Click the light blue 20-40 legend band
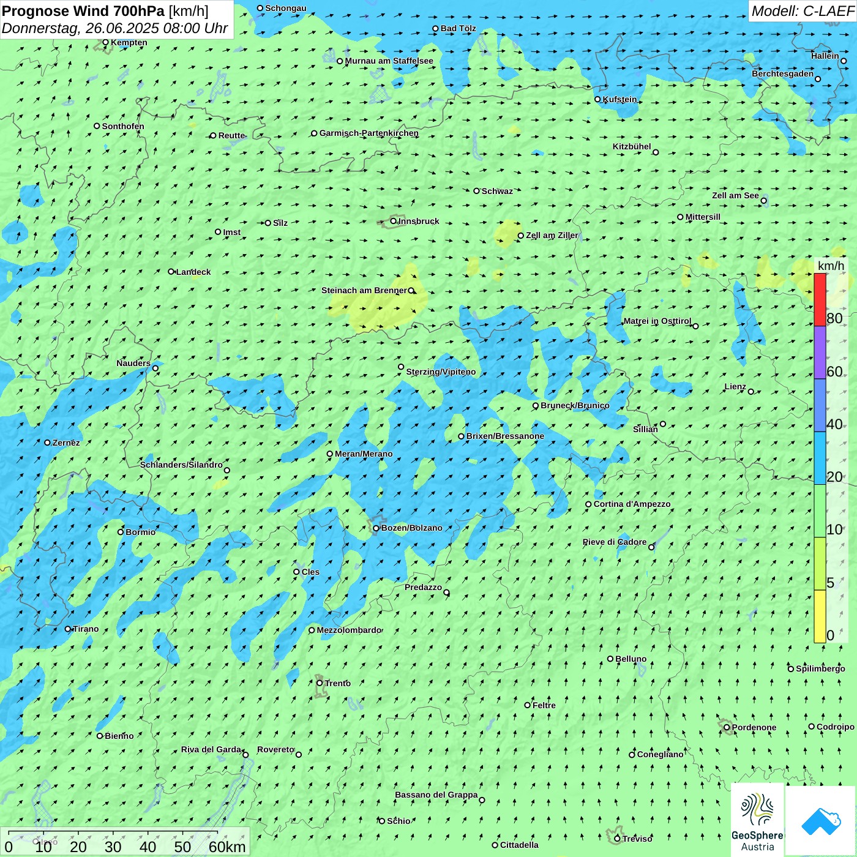The height and width of the screenshot is (857, 857). click(820, 458)
